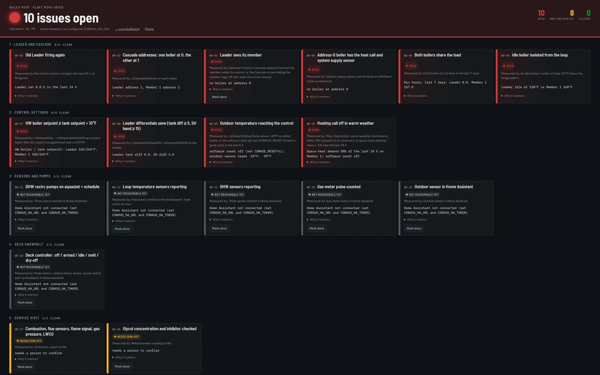Expand 'Why it matters' under Outdoor temperature reaching the control
This screenshot has height=375, width=600.
221,162
